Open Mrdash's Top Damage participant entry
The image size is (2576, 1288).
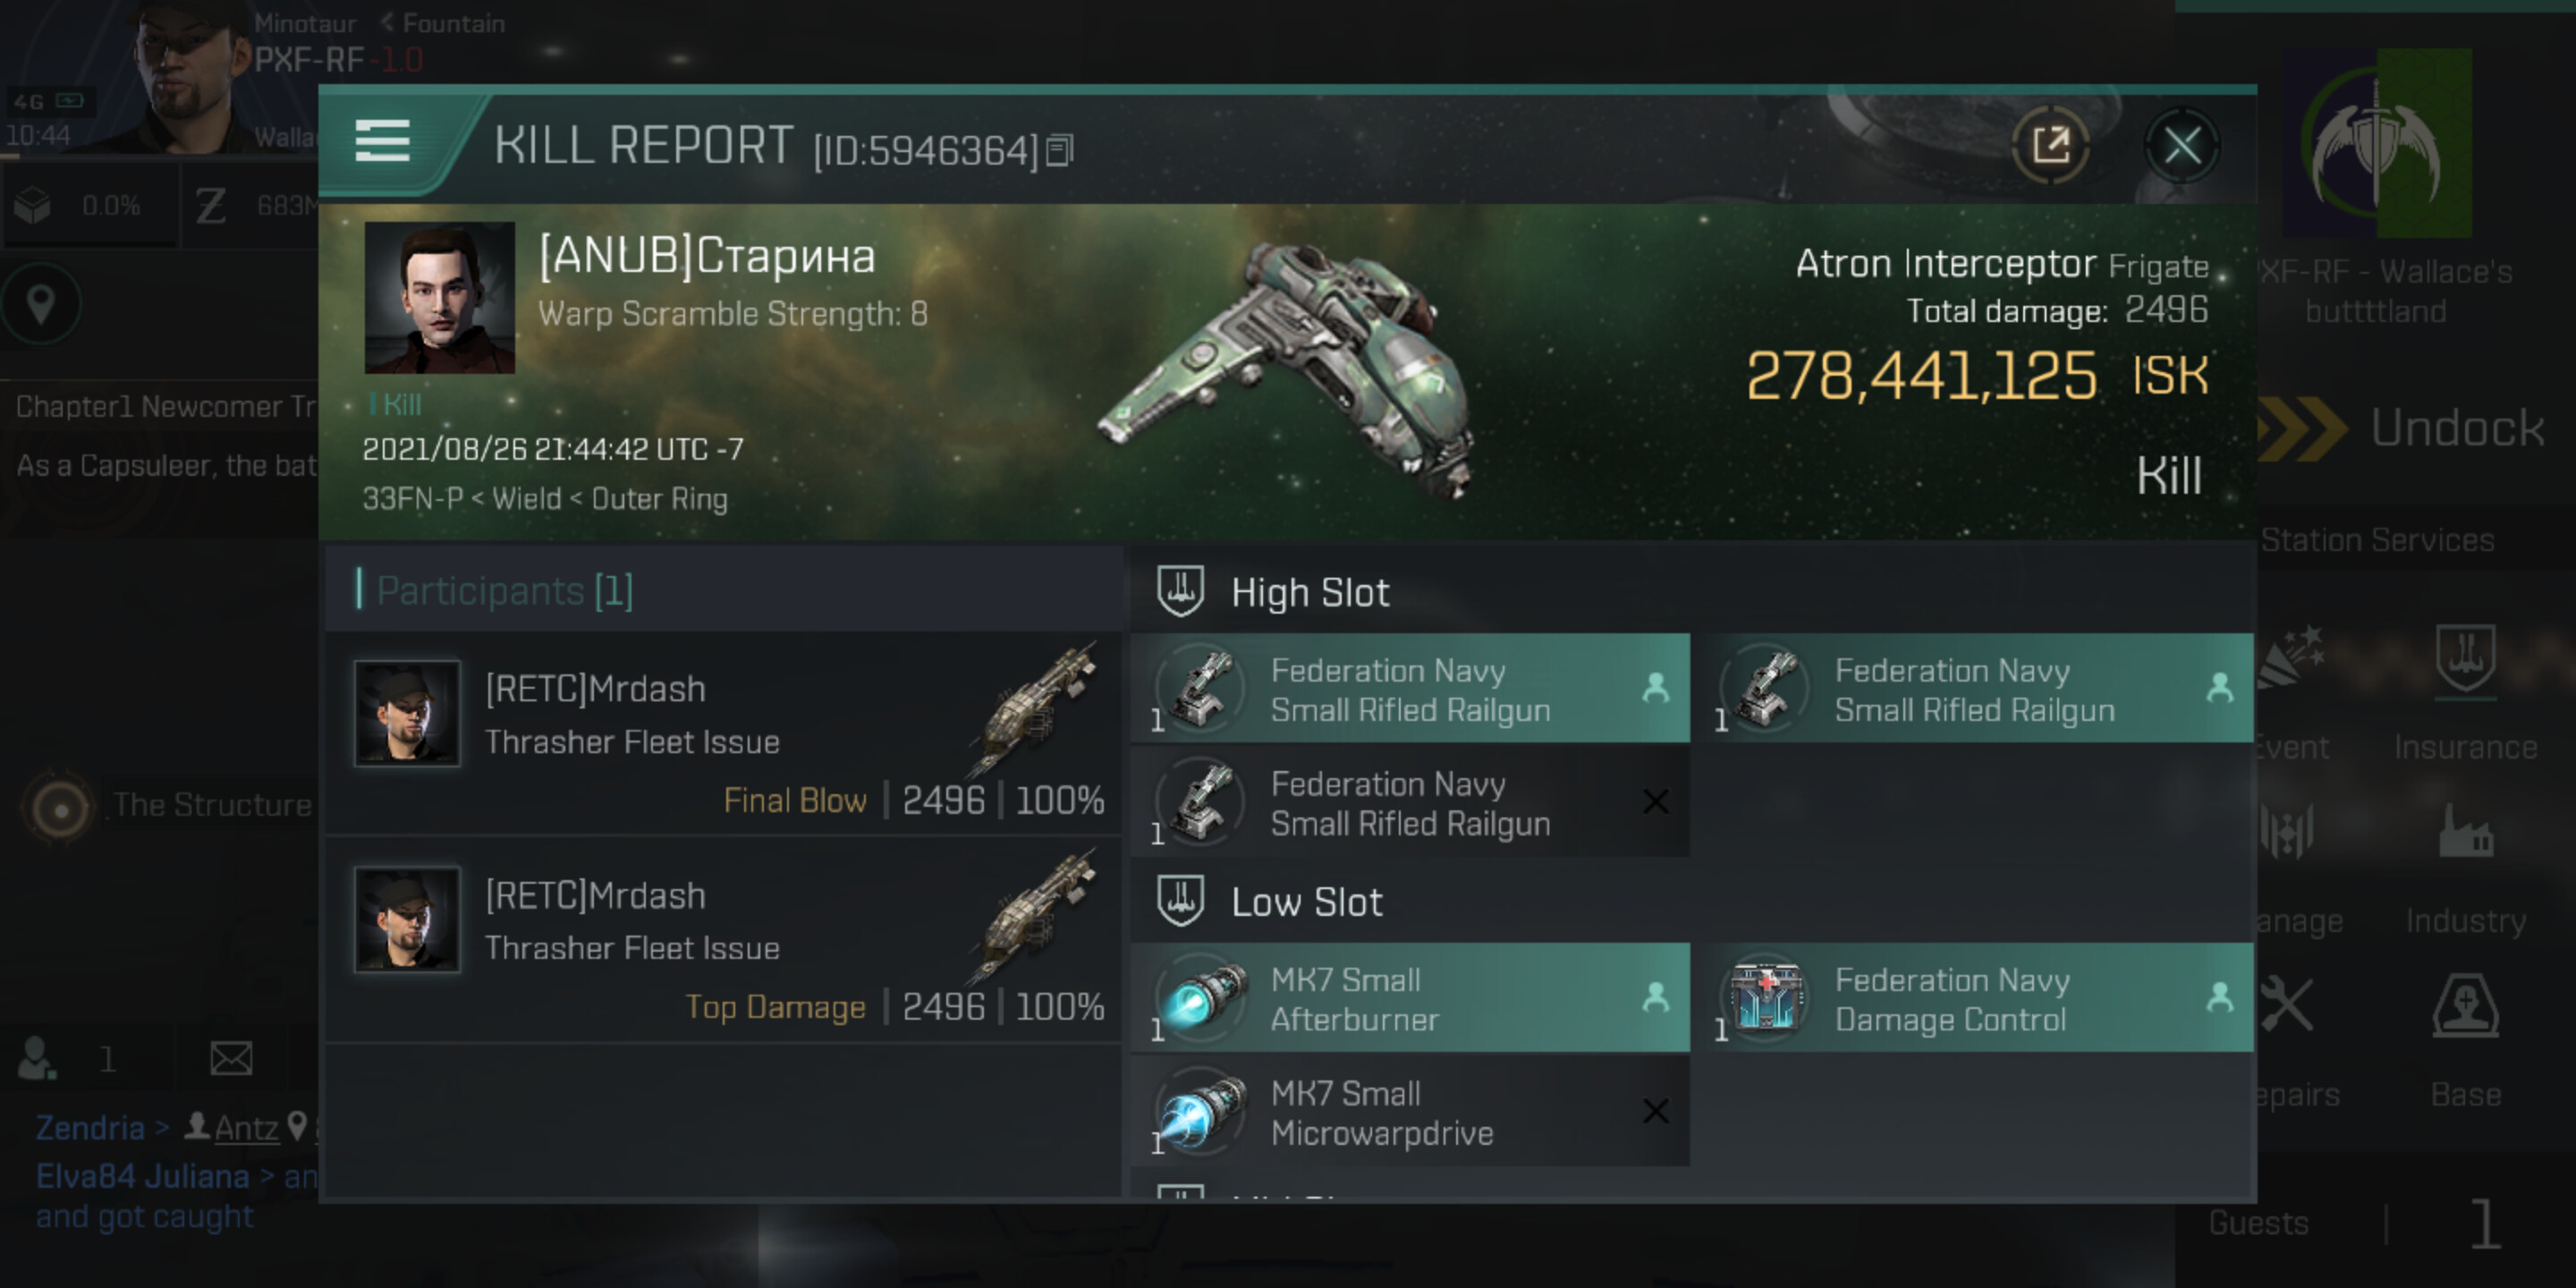724,942
